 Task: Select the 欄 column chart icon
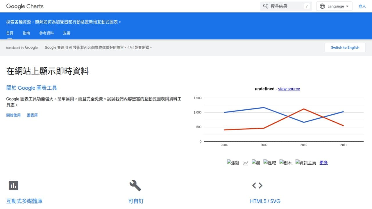(x=256, y=163)
